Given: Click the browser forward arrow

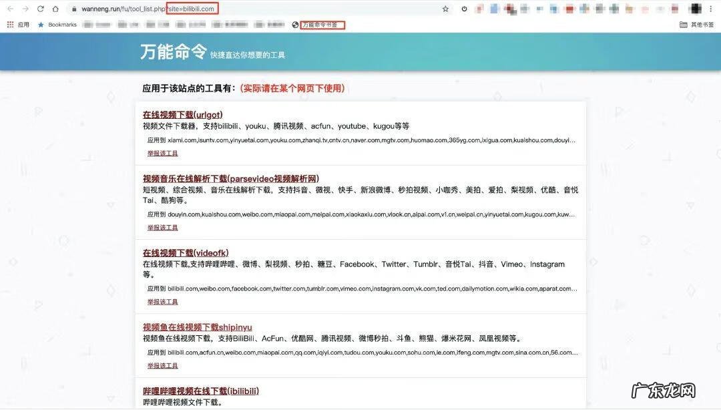Looking at the screenshot, I should pos(27,10).
